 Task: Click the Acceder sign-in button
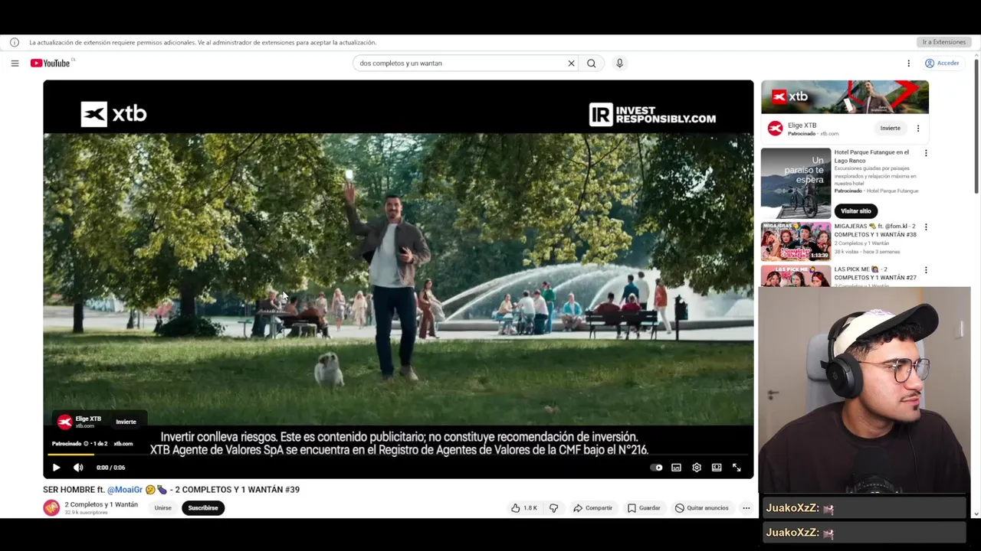[942, 64]
